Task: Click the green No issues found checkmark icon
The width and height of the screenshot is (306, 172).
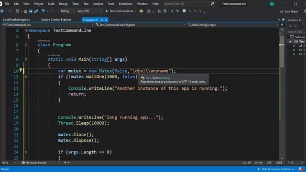Action: tap(23, 162)
